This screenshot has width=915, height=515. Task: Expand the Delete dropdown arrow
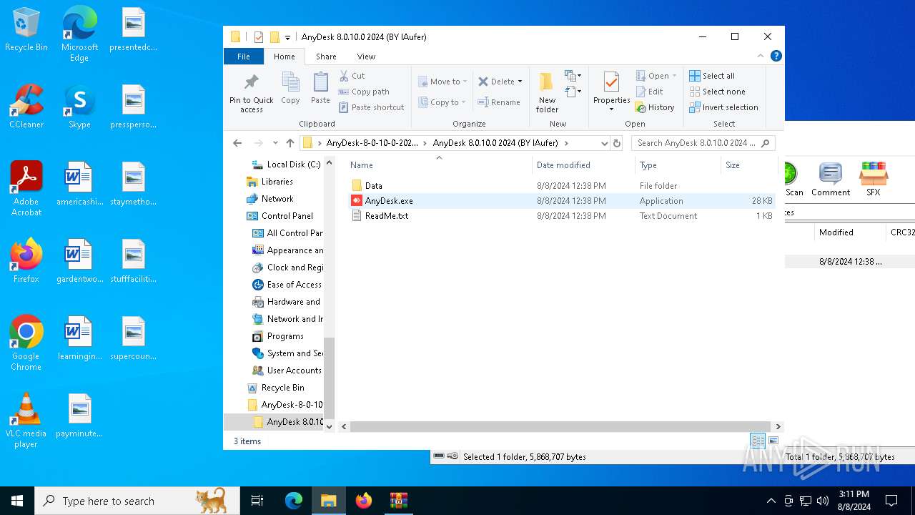(x=520, y=82)
